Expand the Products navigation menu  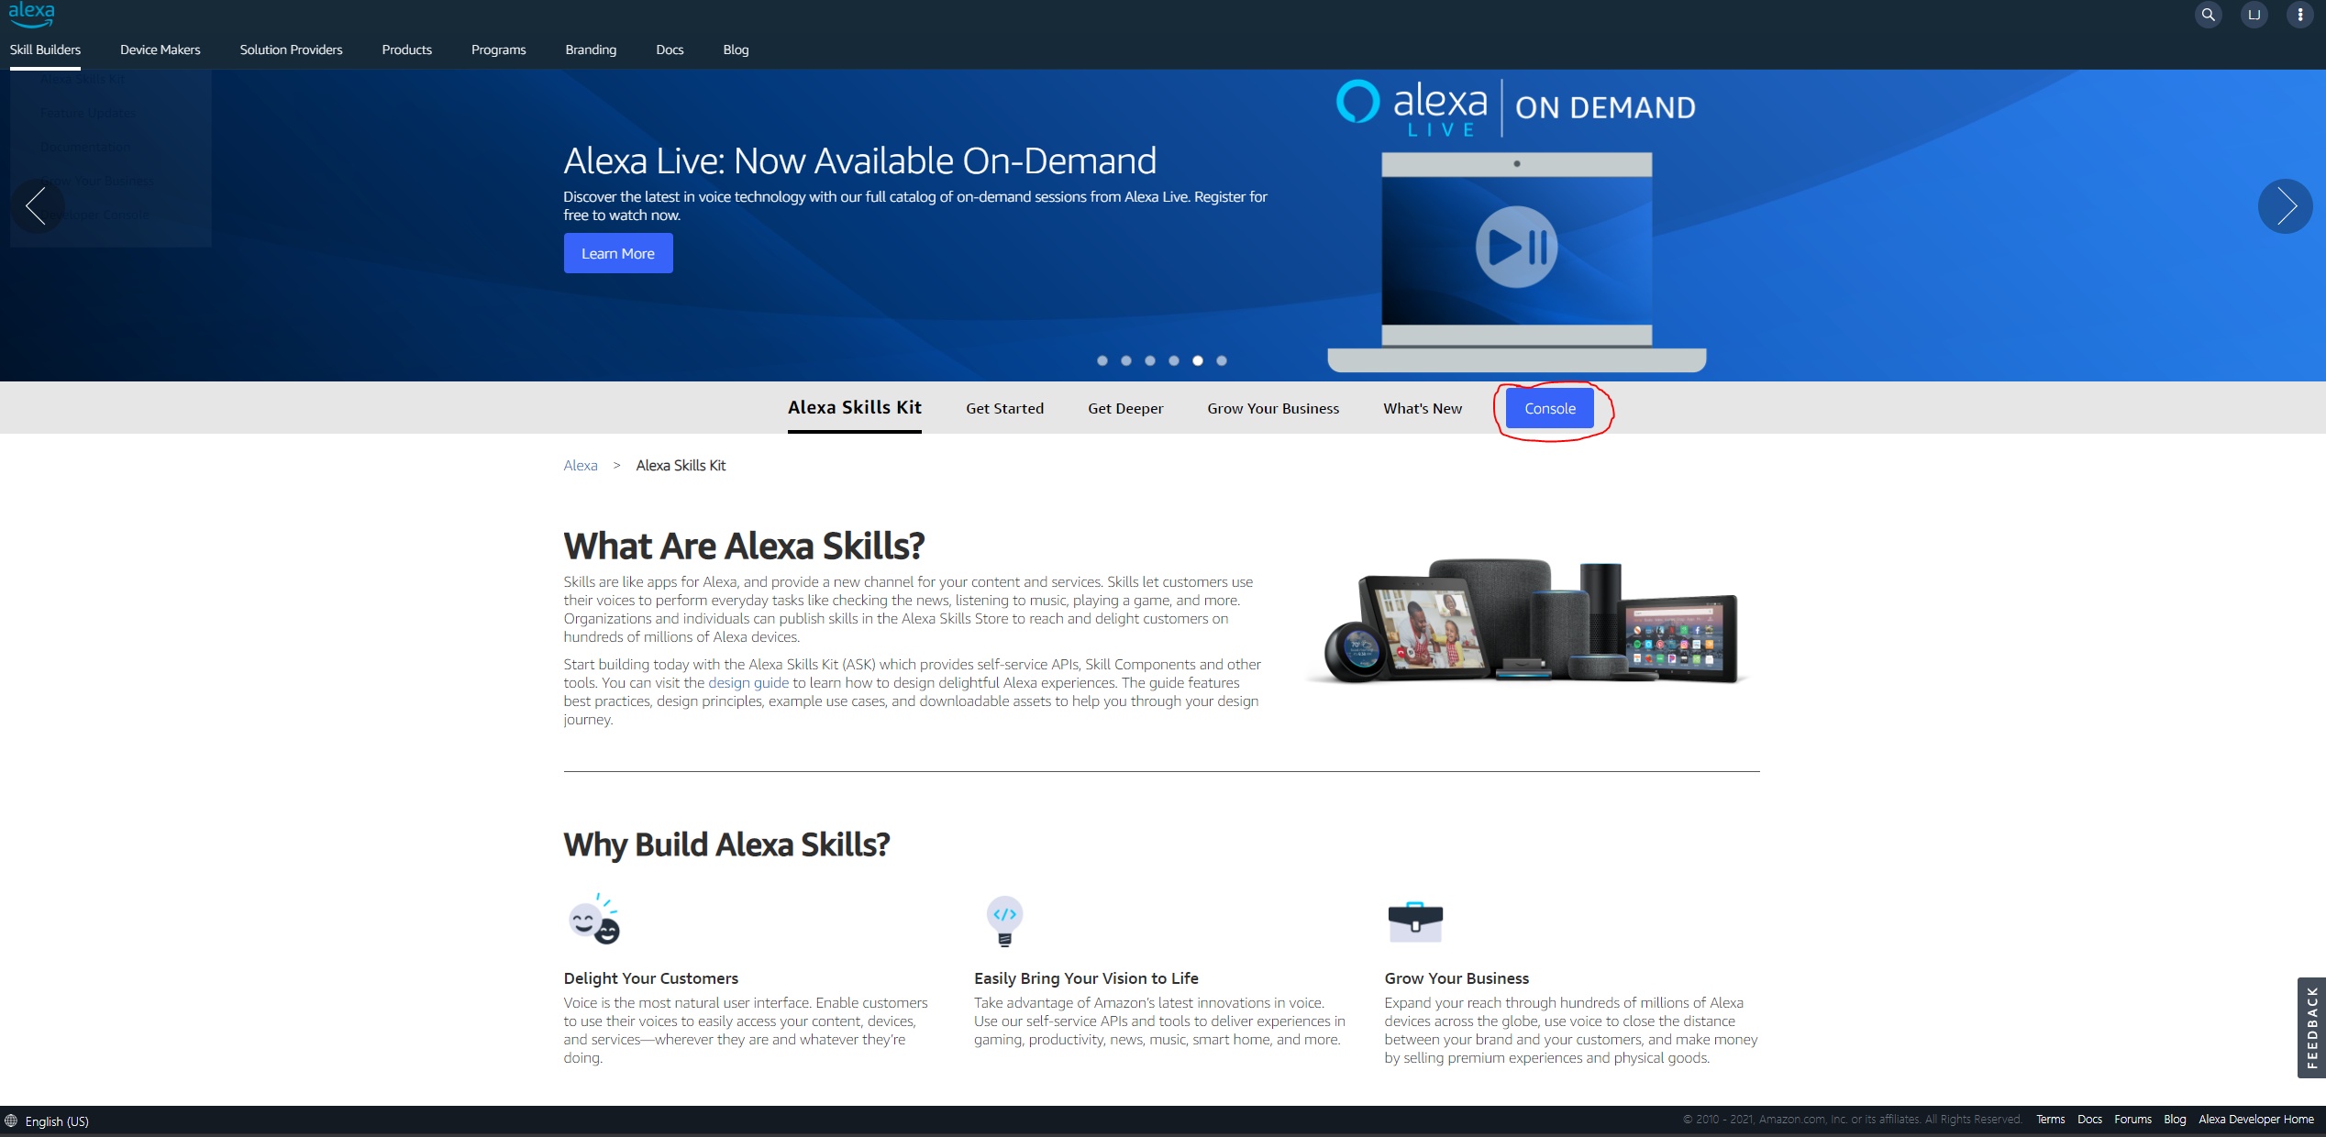click(x=406, y=50)
